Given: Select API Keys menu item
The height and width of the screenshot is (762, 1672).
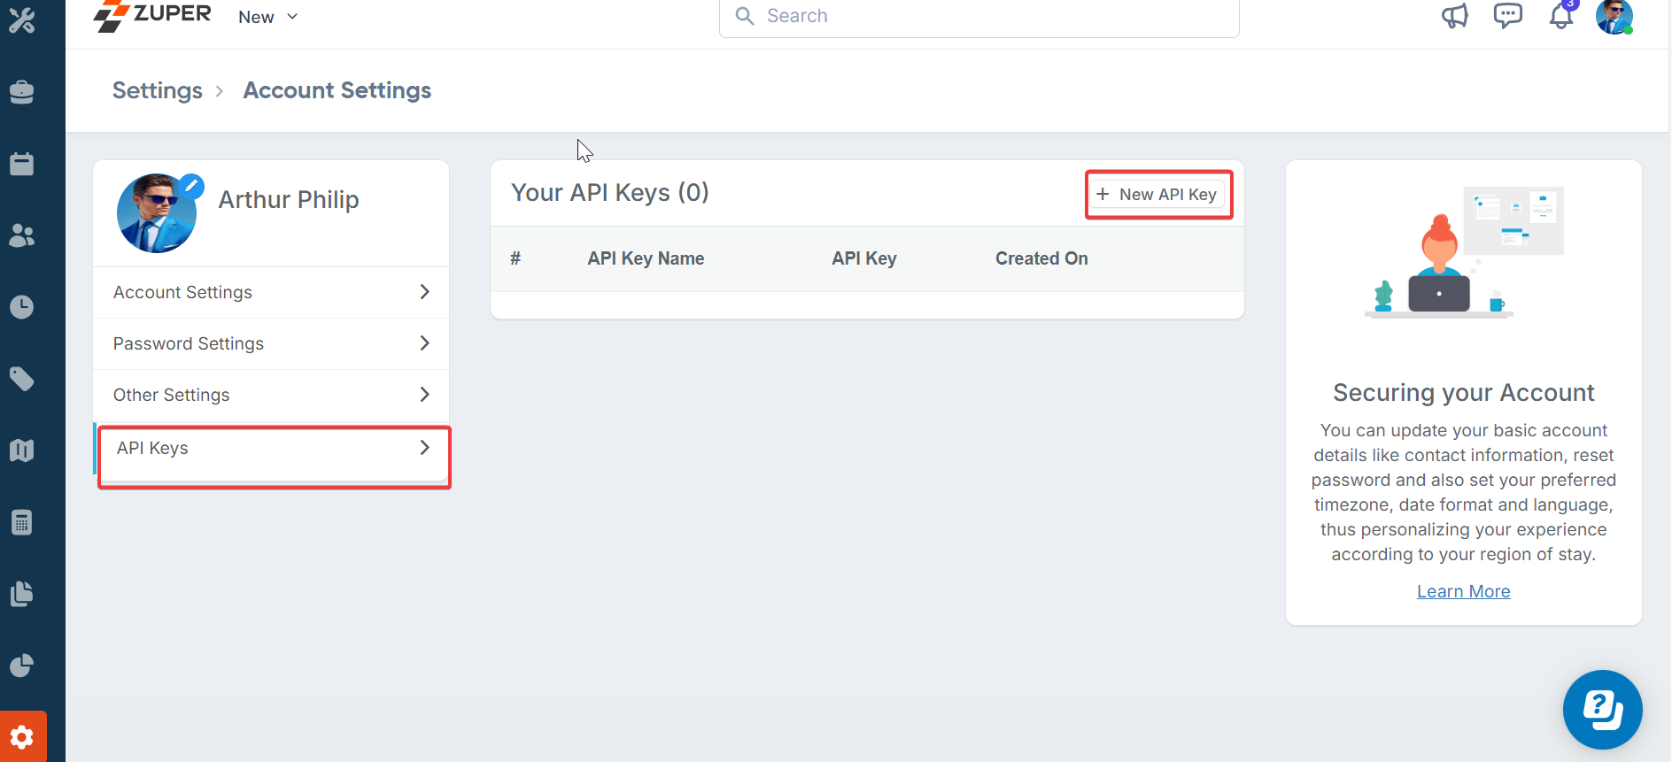Looking at the screenshot, I should tap(153, 448).
